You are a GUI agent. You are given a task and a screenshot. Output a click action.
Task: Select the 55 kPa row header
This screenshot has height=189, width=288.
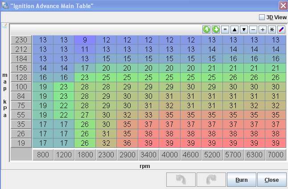[21, 115]
